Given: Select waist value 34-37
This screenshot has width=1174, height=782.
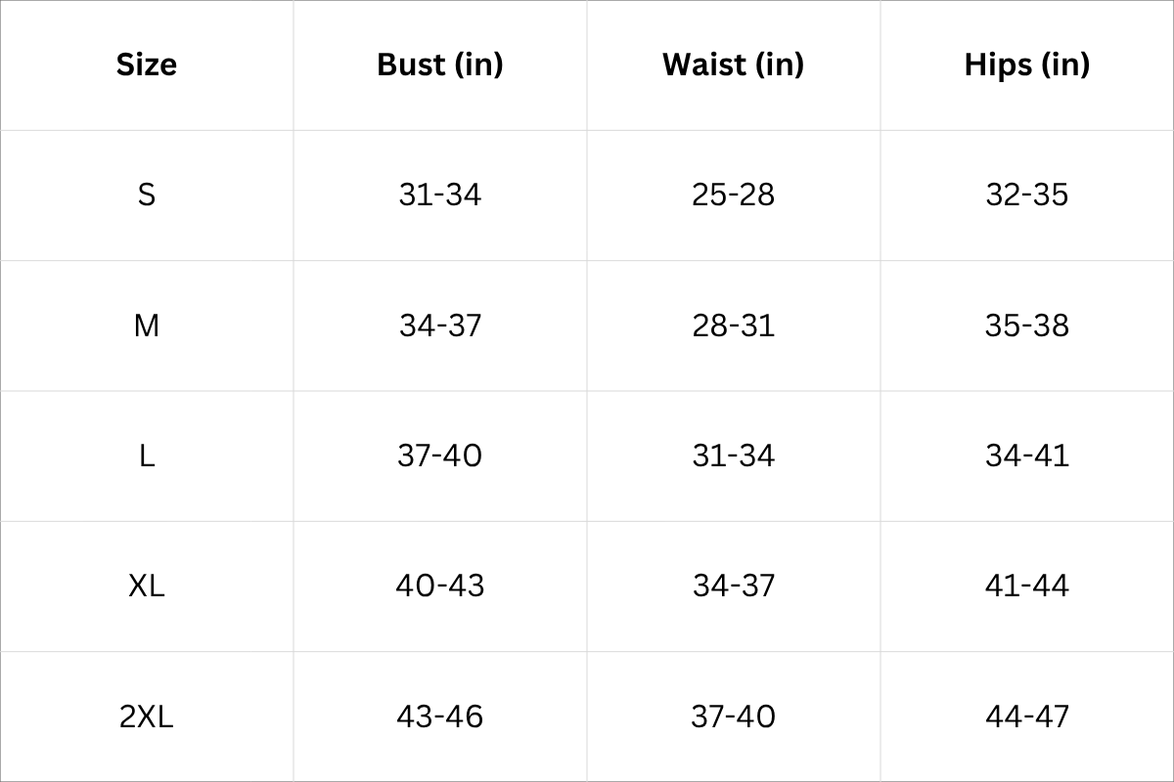Looking at the screenshot, I should point(733,586).
